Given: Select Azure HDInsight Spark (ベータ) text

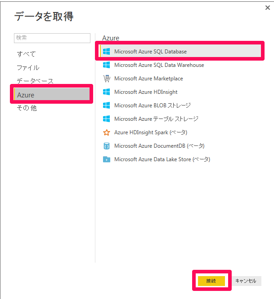Looking at the screenshot, I should 151,132.
